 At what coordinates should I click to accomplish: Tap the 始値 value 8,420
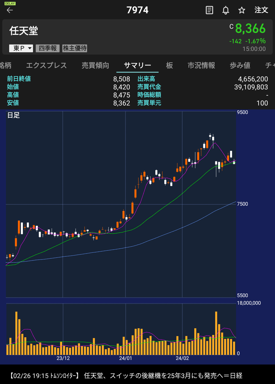pyautogui.click(x=121, y=87)
